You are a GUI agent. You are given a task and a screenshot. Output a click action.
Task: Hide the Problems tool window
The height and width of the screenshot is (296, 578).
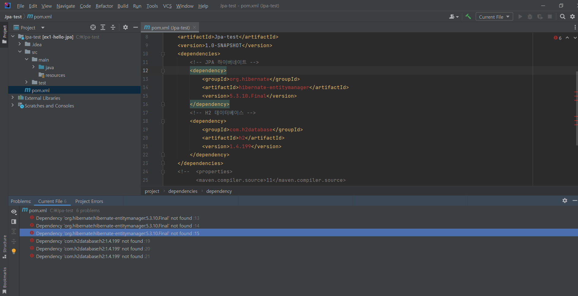click(575, 200)
